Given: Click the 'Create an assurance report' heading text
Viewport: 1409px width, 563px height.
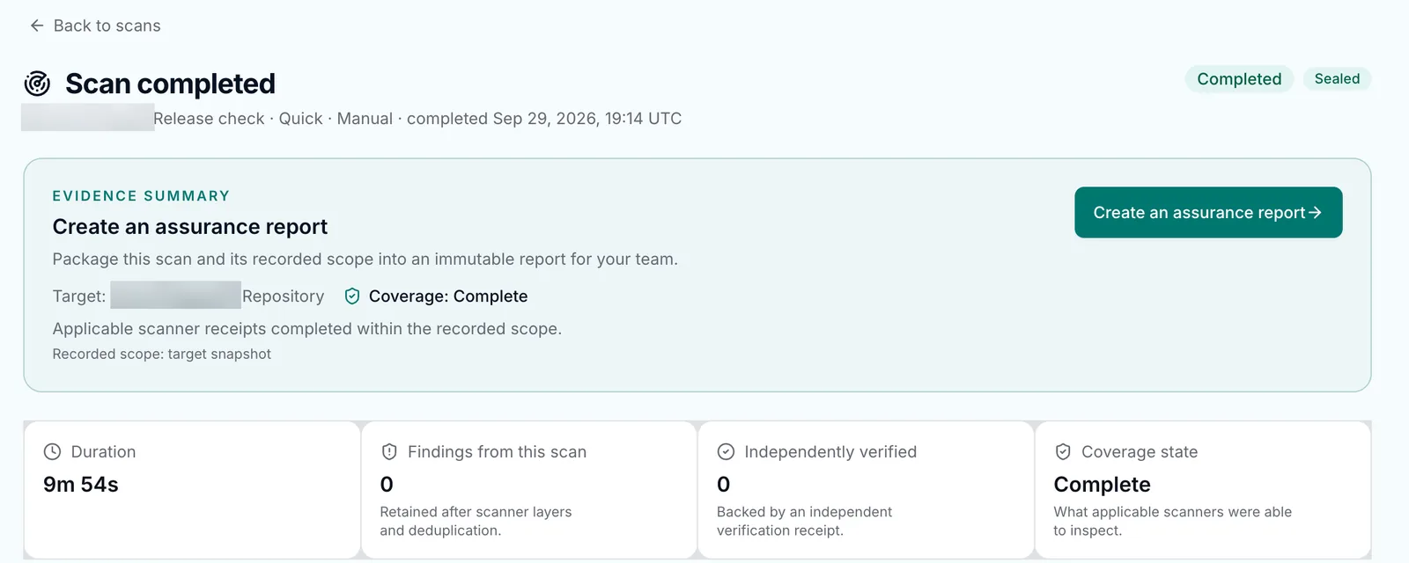Looking at the screenshot, I should 190,227.
